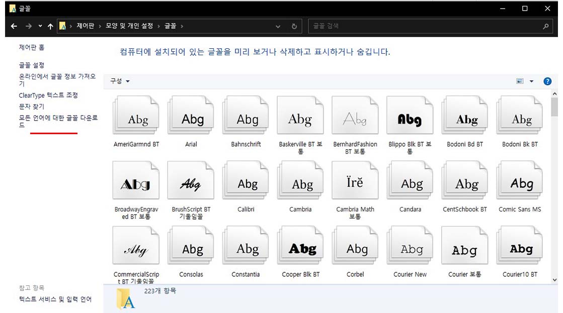Select the Consolas font icon
The image size is (563, 313).
(191, 246)
